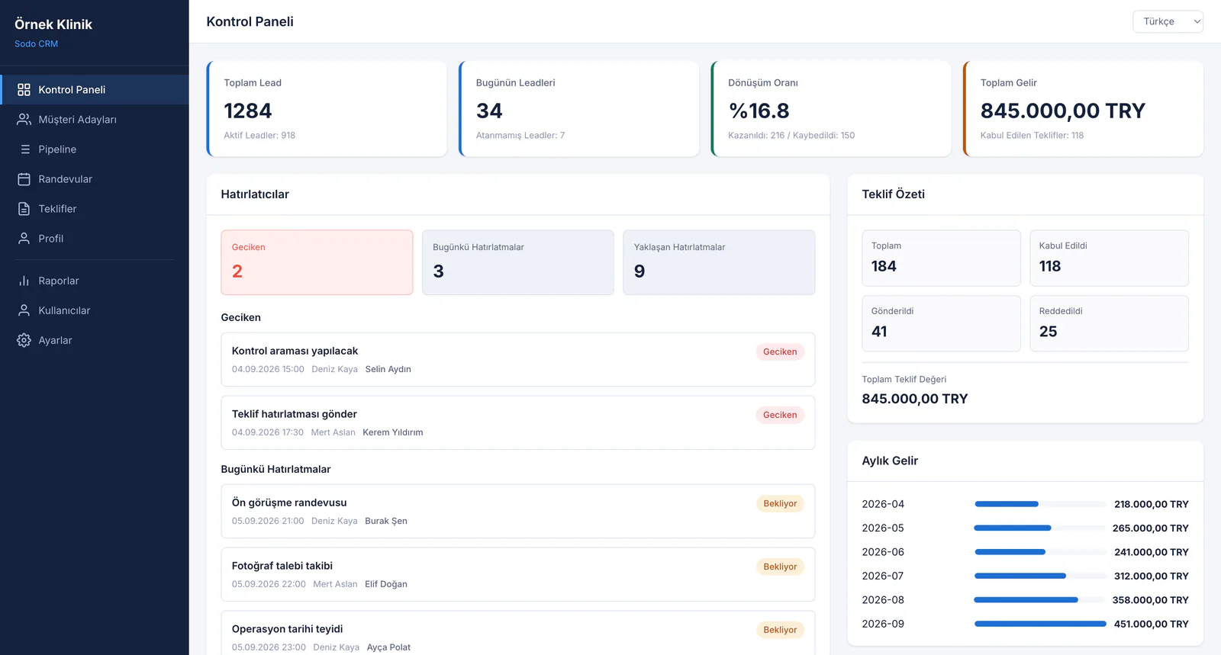1221x655 pixels.
Task: Click the 2026-09 revenue progress bar
Action: [1040, 624]
